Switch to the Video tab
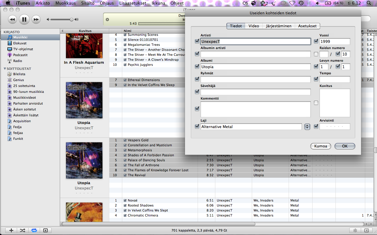This screenshot has width=377, height=235. (x=254, y=26)
